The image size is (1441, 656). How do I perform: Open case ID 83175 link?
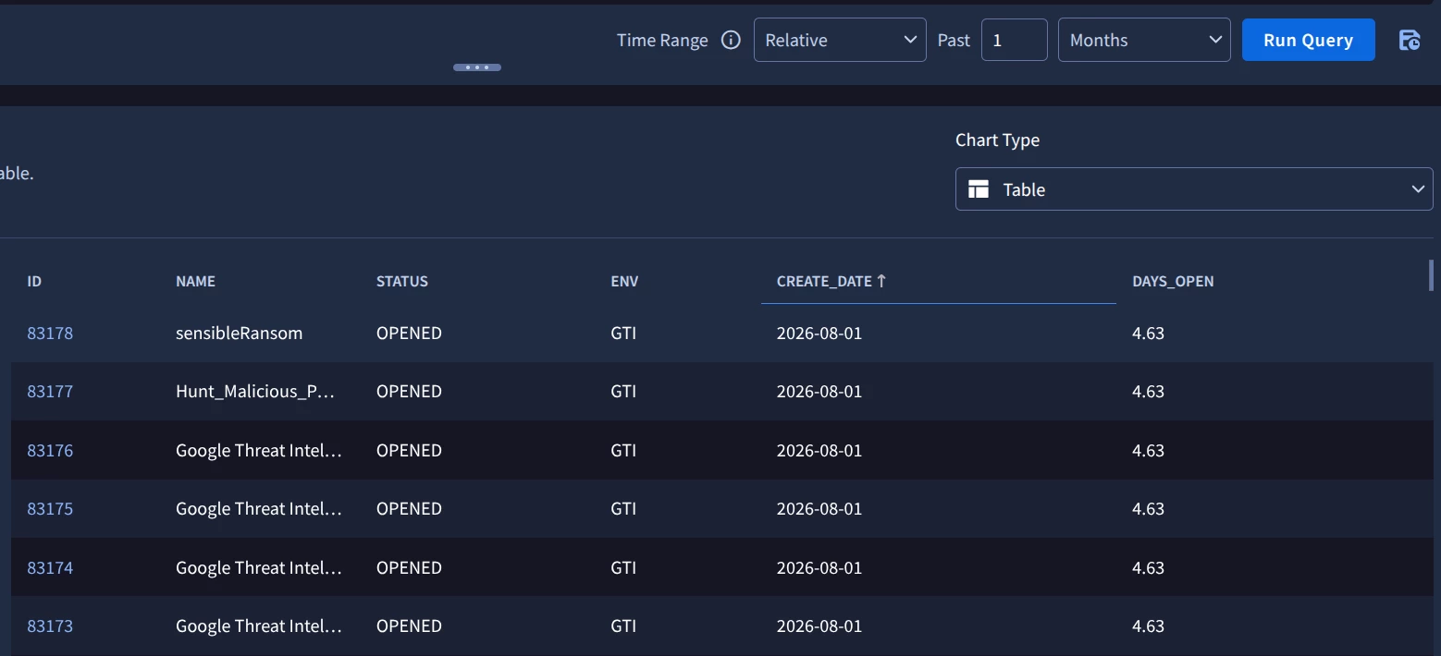pyautogui.click(x=50, y=508)
